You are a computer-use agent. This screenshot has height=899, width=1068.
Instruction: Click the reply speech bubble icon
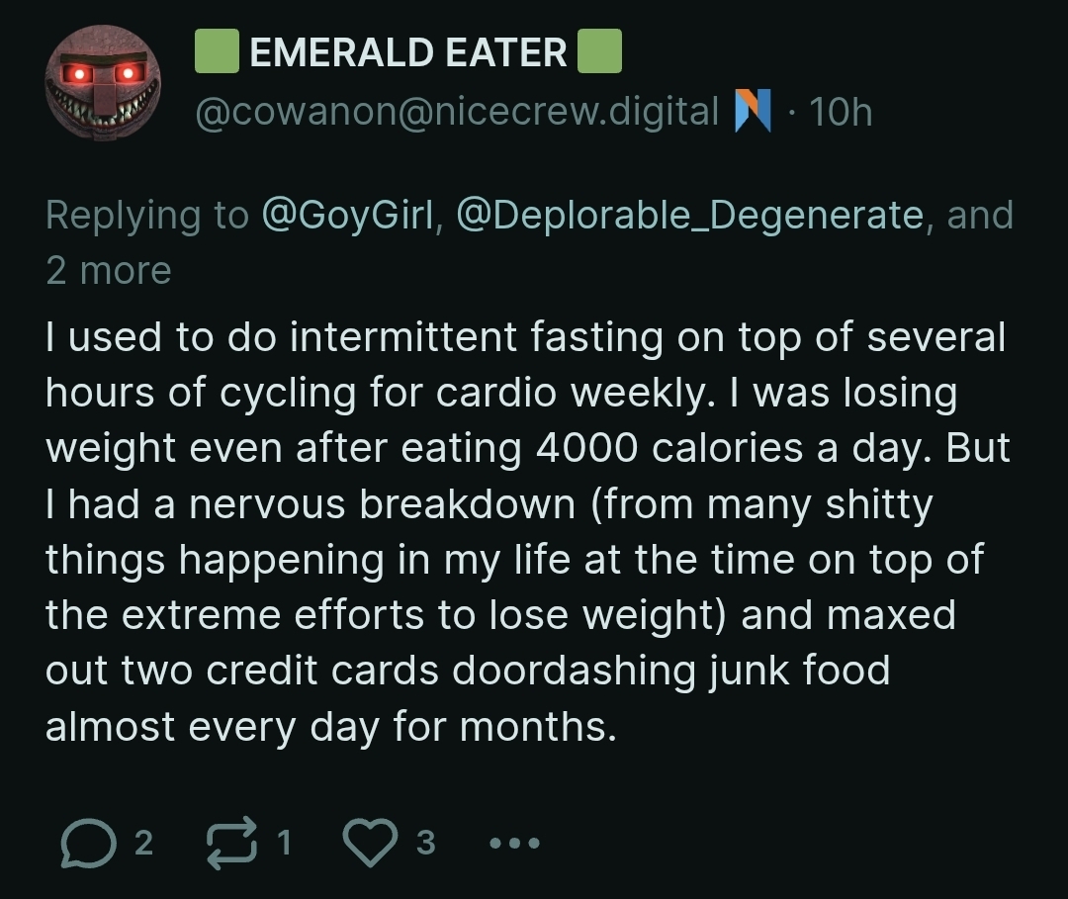tap(88, 844)
